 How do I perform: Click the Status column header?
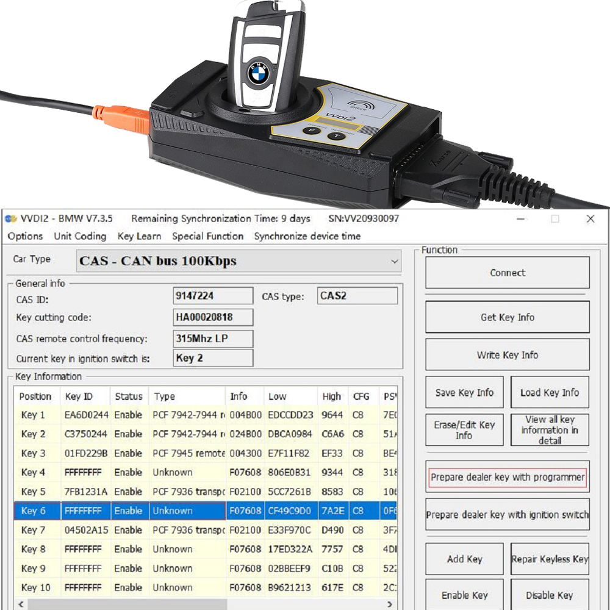click(129, 396)
